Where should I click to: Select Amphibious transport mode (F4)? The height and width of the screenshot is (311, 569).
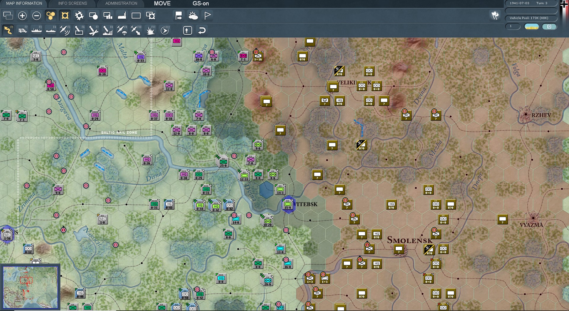coord(51,30)
